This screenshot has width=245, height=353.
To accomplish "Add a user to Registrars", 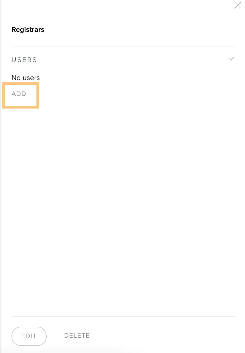I will tap(19, 94).
